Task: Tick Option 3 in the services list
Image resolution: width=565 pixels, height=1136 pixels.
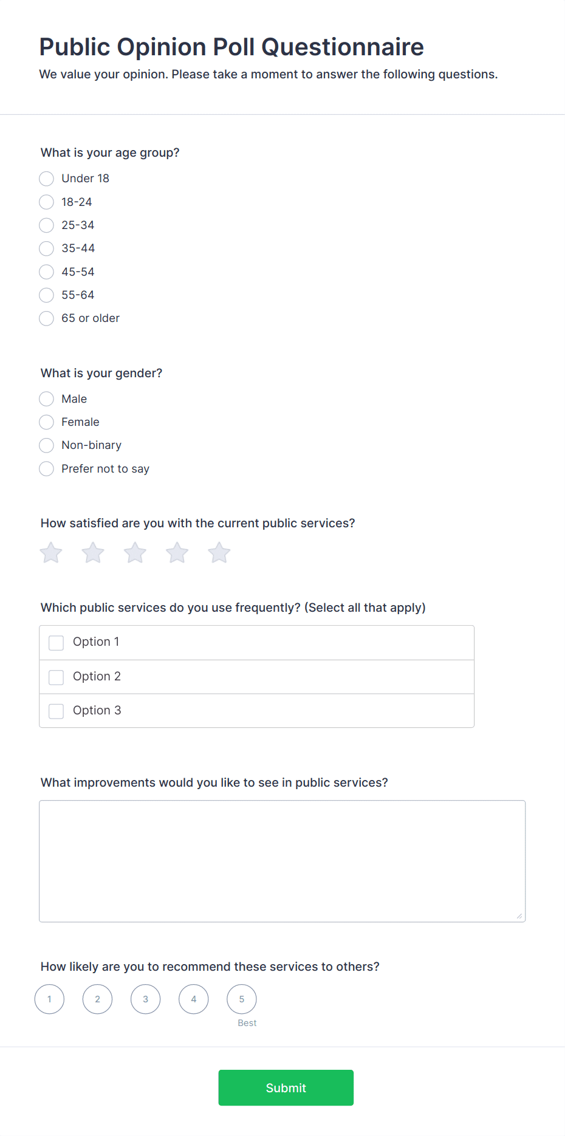Action: [x=56, y=711]
